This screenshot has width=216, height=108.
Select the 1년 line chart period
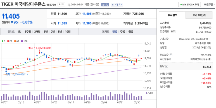[x=46, y=32]
